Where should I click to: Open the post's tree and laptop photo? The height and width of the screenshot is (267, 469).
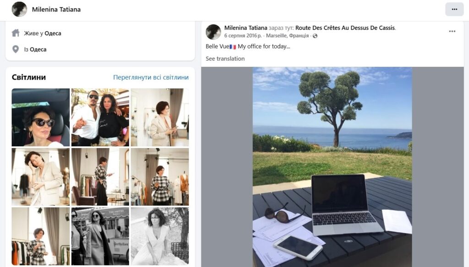tap(333, 167)
